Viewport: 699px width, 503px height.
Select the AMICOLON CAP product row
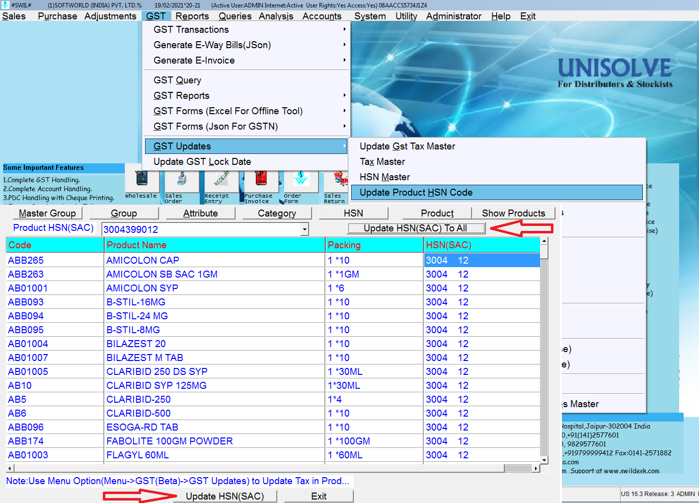coord(215,260)
